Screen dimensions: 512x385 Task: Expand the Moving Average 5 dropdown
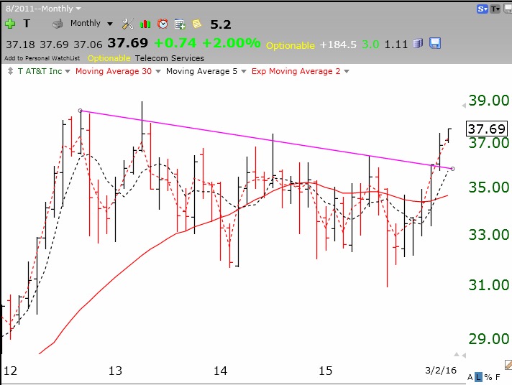244,71
